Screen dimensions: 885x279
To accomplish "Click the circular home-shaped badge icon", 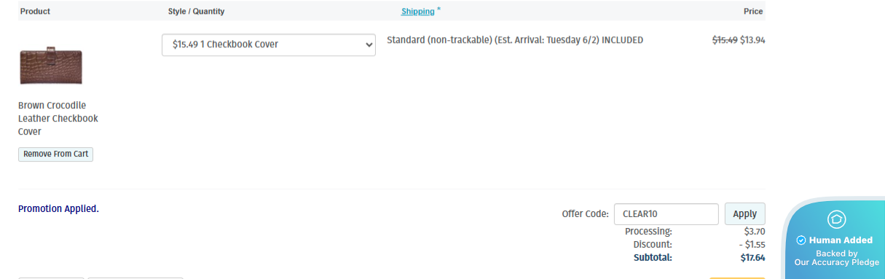I will (x=836, y=219).
